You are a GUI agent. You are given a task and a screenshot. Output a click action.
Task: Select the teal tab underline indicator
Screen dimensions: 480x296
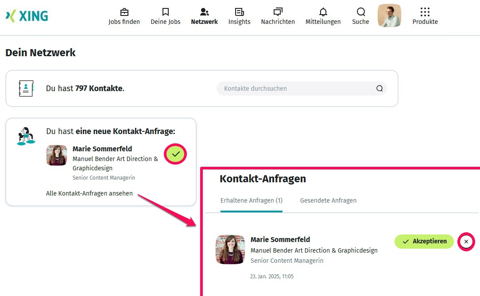click(252, 211)
